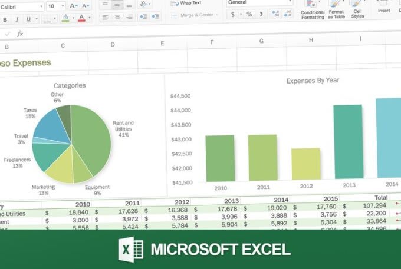Decrease indent
401x269 pixels.
pyautogui.click(x=143, y=16)
